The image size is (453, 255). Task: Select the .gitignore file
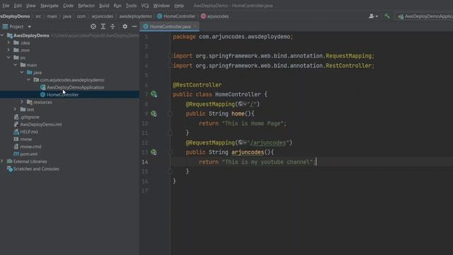click(30, 117)
